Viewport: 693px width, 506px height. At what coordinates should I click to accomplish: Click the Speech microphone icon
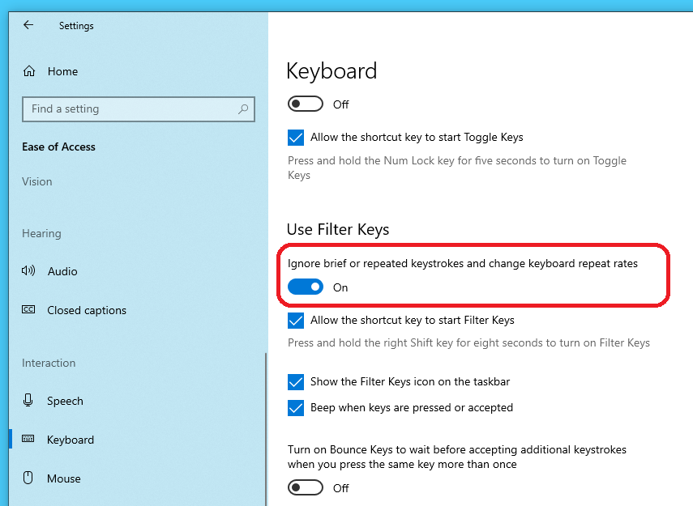[29, 401]
